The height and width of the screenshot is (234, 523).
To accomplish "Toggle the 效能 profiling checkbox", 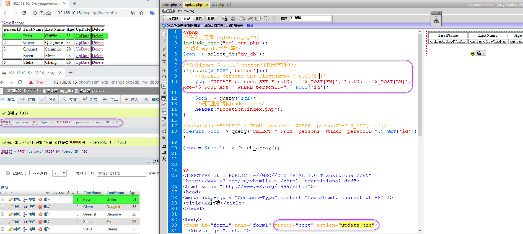I will coord(149,161).
